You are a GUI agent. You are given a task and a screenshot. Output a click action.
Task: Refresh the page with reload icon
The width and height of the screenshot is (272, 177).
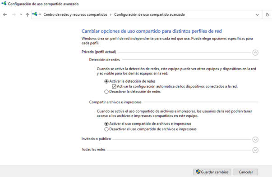coord(267,15)
